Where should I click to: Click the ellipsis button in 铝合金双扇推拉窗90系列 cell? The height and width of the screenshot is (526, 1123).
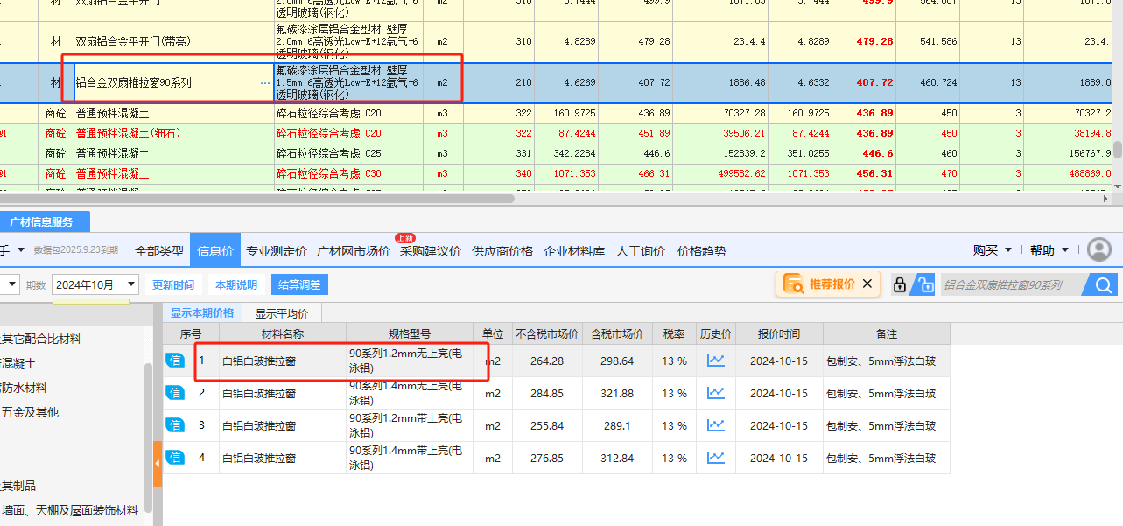point(265,83)
